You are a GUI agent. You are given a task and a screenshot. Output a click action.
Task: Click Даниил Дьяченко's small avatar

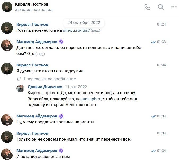pos(20,89)
